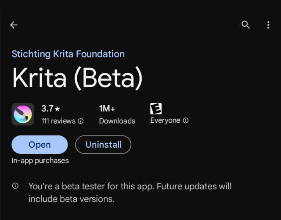The image size is (281, 220).
Task: Click info icon next to 111 reviews
Action: 80,121
